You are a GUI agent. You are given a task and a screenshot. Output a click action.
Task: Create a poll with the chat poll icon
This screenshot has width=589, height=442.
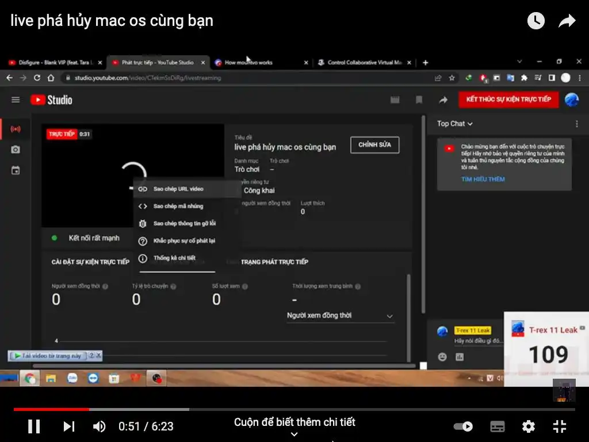pos(460,357)
